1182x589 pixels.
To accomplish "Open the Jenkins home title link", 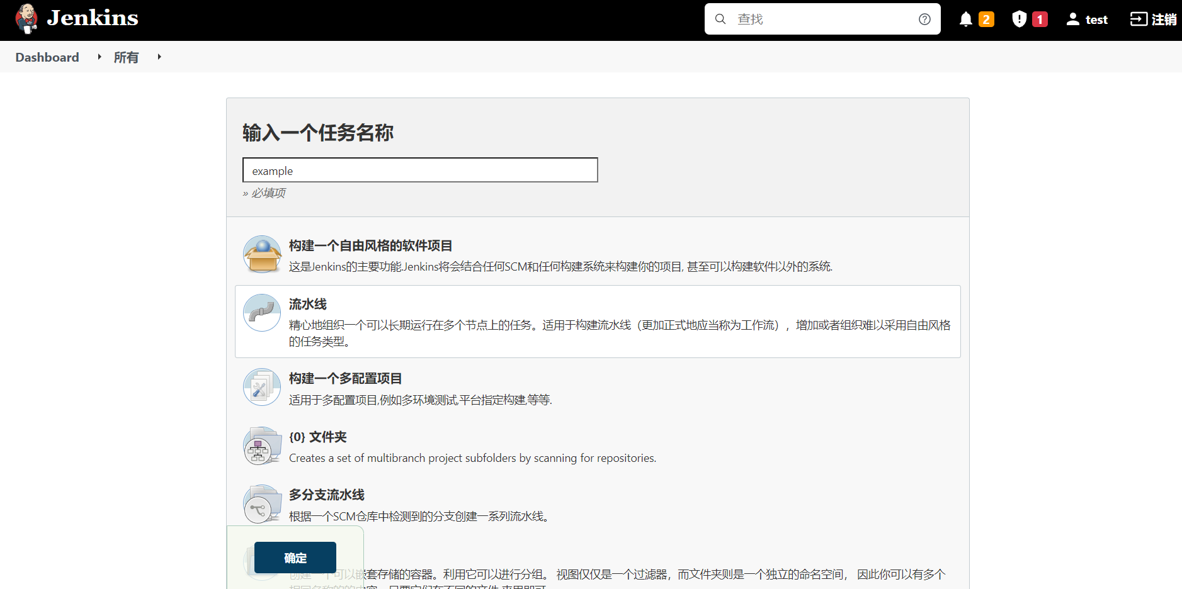I will 93,18.
